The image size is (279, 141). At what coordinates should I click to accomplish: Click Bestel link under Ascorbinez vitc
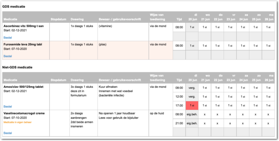pos(8,38)
